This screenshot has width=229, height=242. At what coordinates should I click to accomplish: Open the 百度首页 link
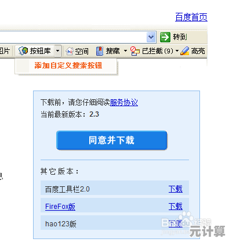(191, 17)
